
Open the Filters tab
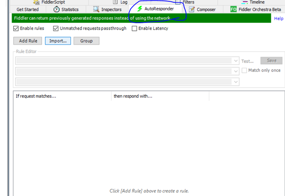point(184,2)
